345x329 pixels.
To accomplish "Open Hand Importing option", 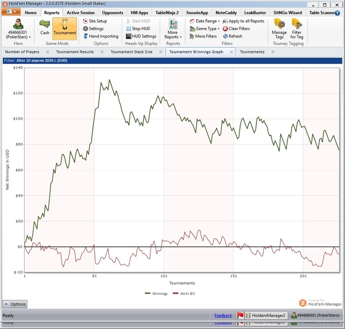I will tap(101, 36).
